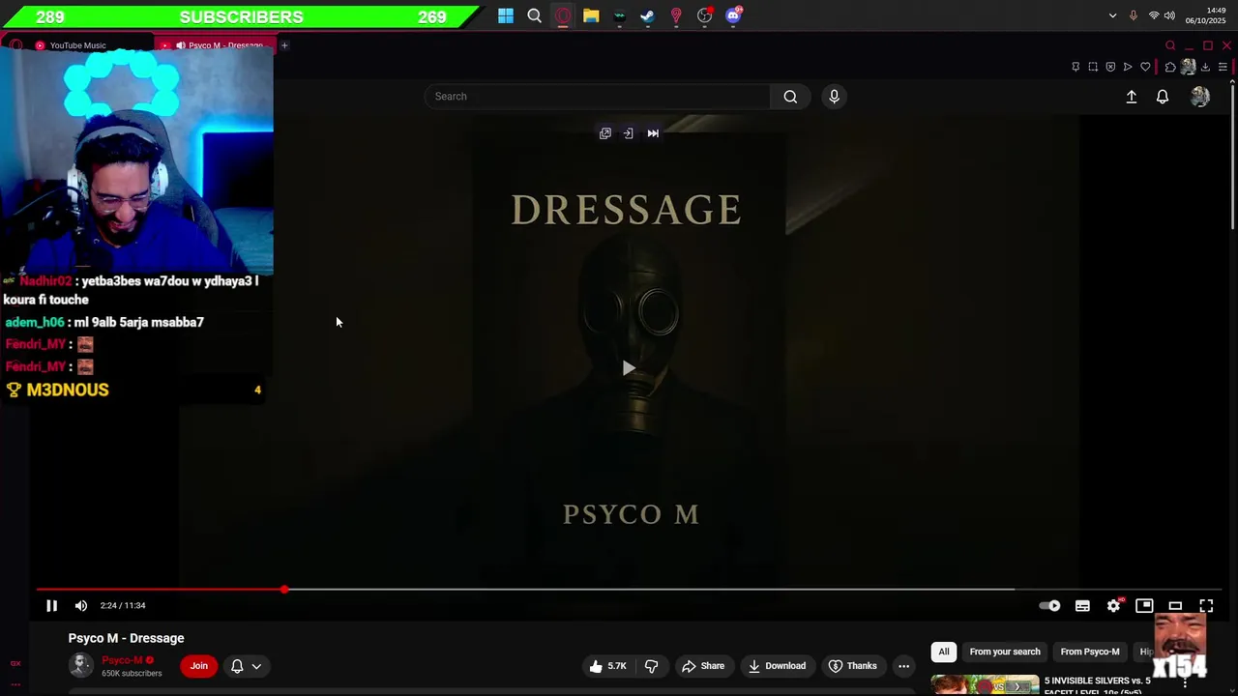This screenshot has height=696, width=1238.
Task: Open the browser easy setup menu icon
Action: click(x=1223, y=67)
